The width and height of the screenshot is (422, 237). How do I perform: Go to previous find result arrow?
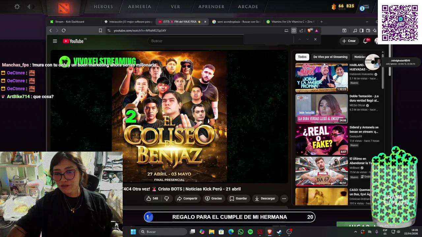(x=299, y=39)
